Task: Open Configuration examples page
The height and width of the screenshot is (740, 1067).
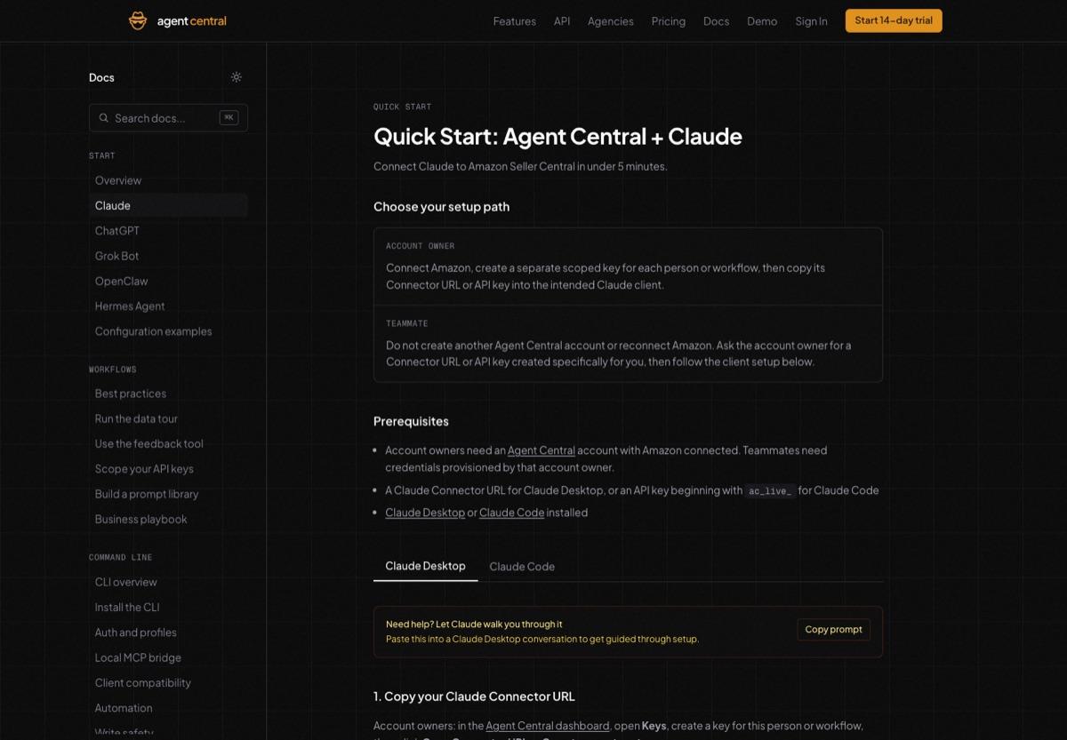Action: click(168, 331)
